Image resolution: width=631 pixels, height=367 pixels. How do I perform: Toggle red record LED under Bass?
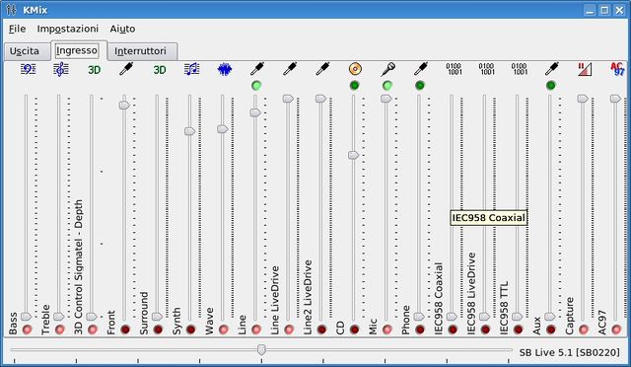click(x=27, y=330)
